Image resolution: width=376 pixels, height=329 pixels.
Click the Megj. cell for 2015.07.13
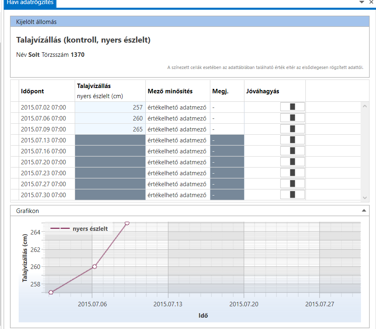(227, 140)
